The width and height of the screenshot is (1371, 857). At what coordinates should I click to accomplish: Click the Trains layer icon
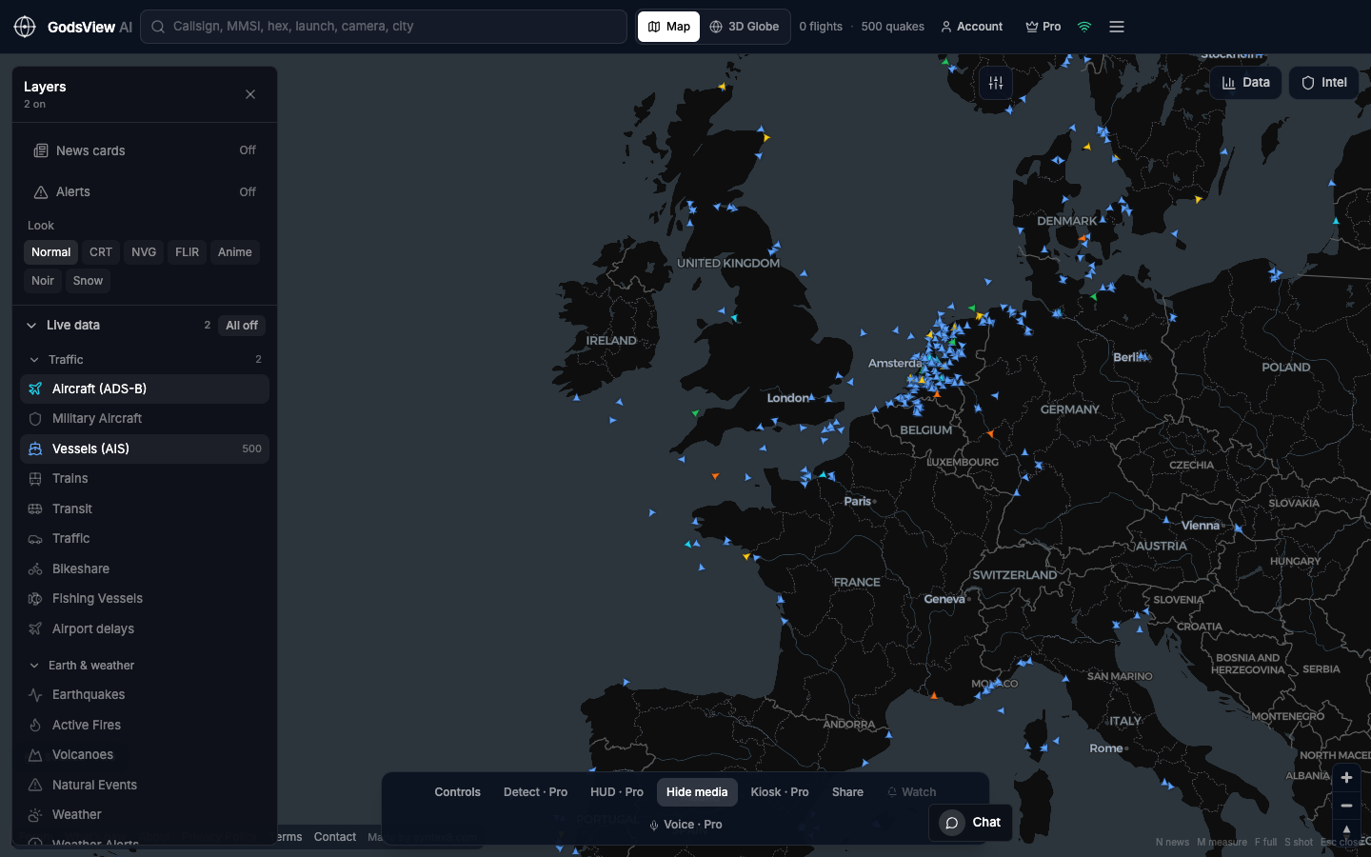(x=35, y=479)
